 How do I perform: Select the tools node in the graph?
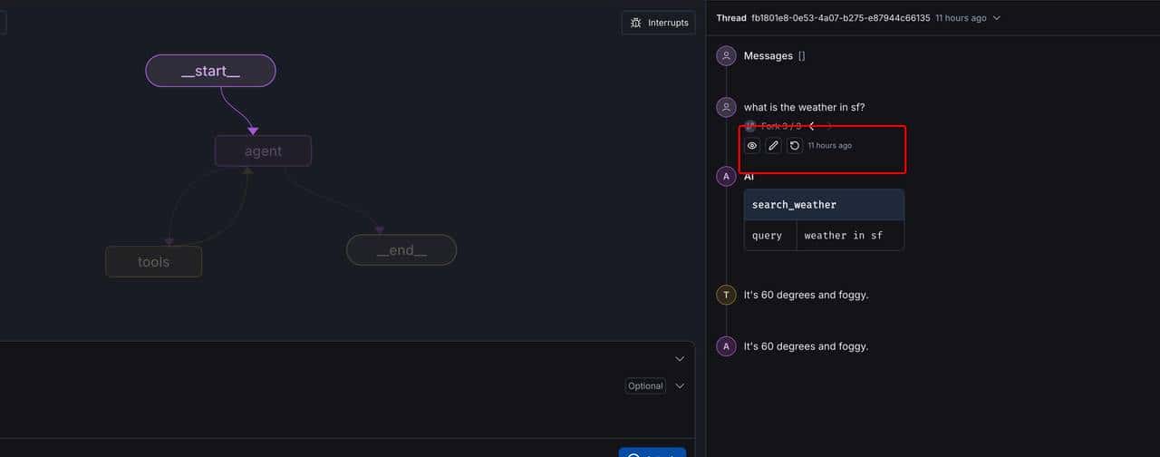tap(153, 261)
